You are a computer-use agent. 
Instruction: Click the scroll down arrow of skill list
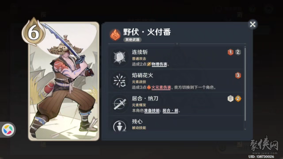pos(245,129)
